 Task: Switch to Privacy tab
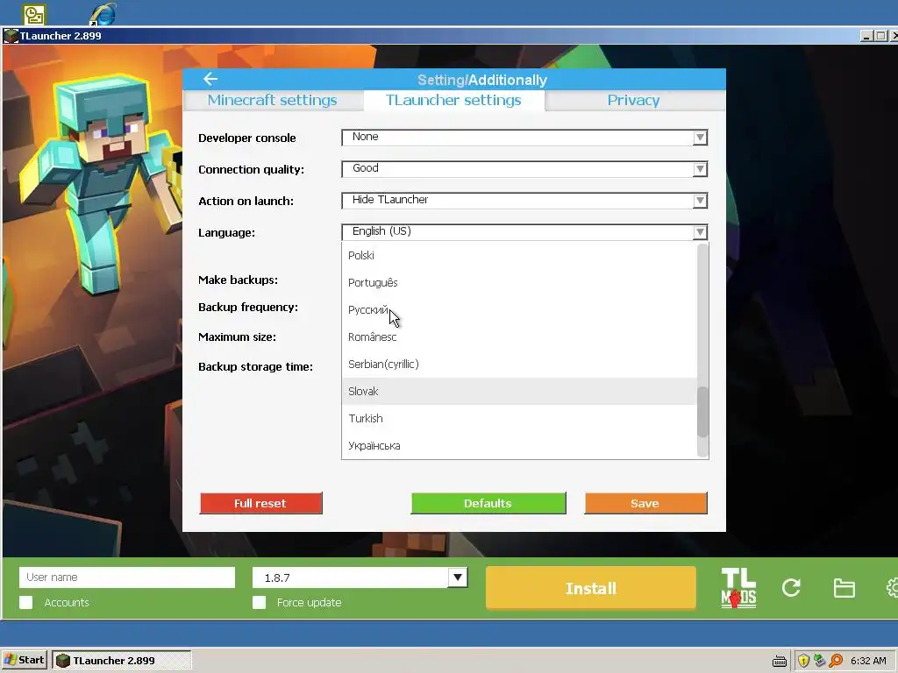[633, 100]
